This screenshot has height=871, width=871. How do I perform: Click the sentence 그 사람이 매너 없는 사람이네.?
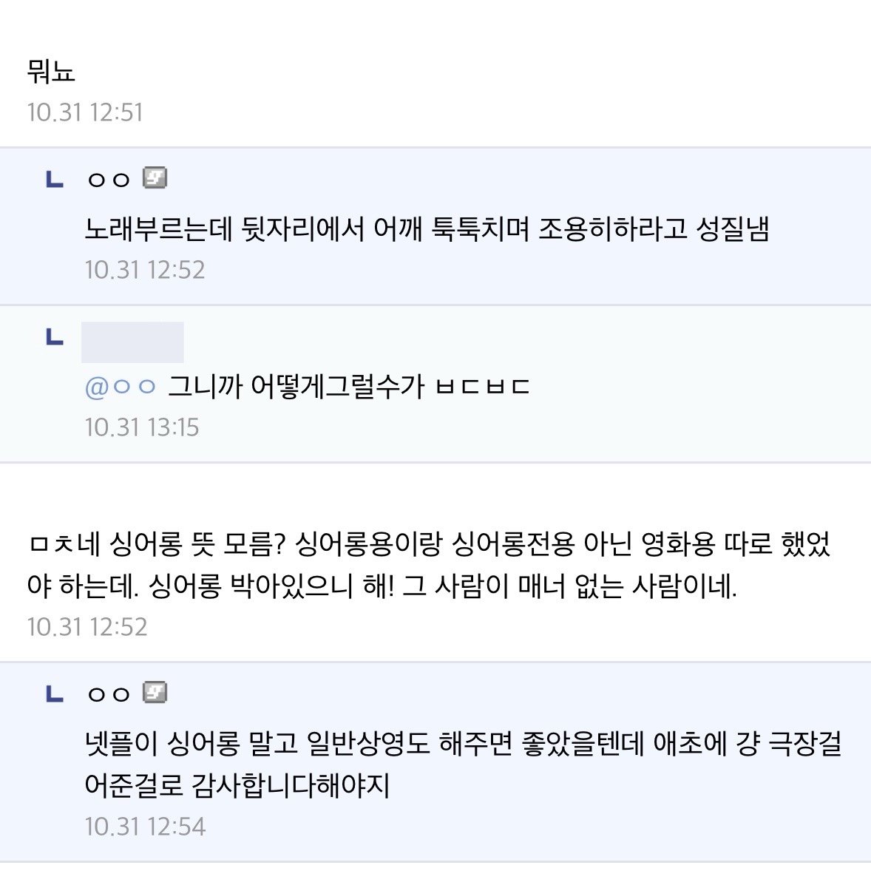coord(569,587)
